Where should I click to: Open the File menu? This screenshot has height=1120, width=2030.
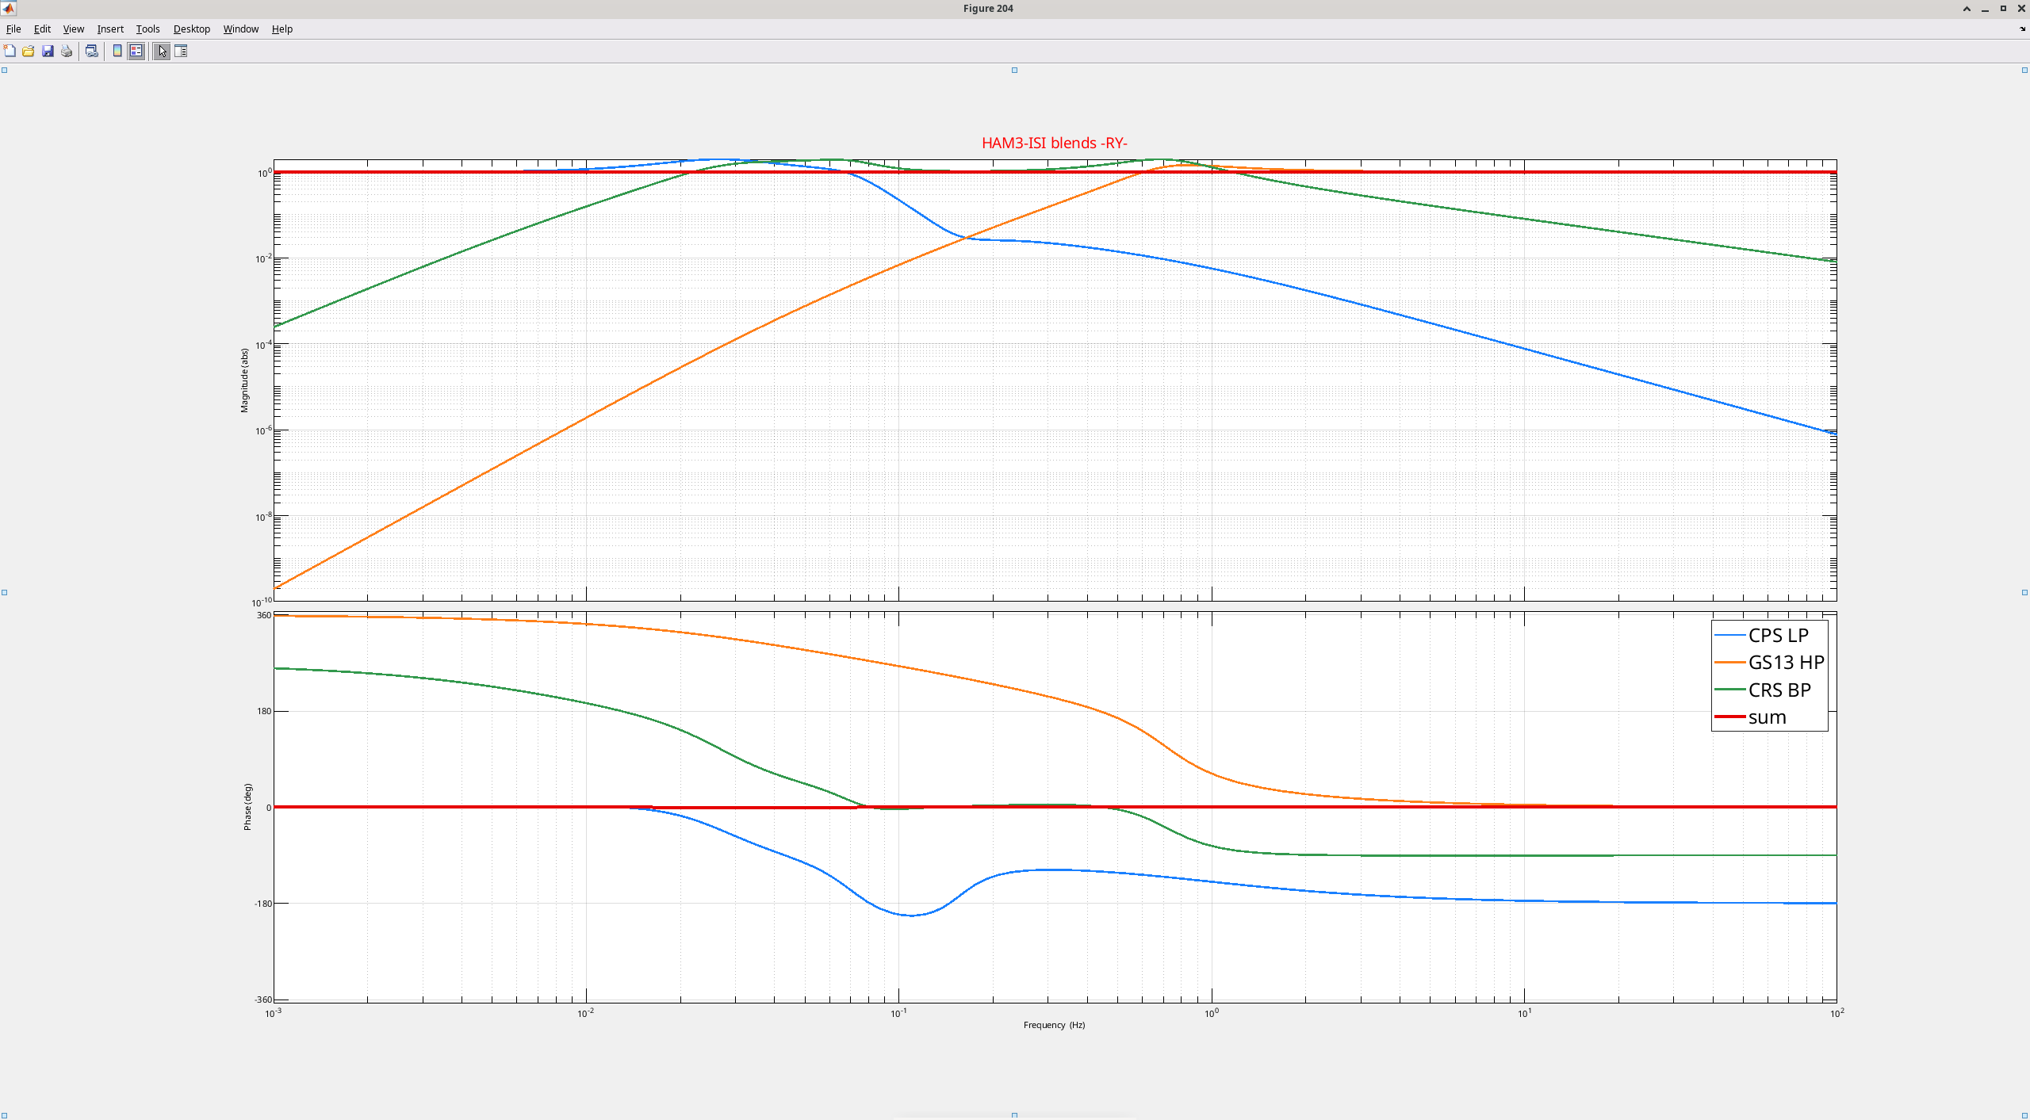pos(13,29)
